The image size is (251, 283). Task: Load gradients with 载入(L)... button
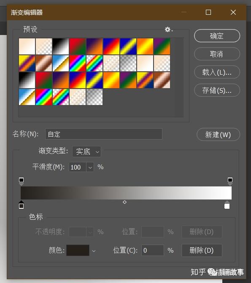tap(217, 72)
